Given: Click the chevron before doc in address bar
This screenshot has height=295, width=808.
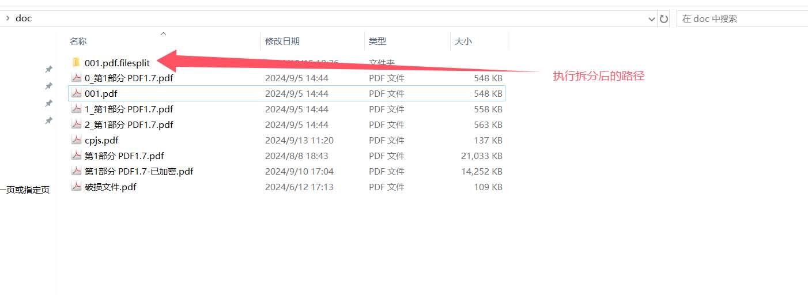Looking at the screenshot, I should tap(7, 18).
